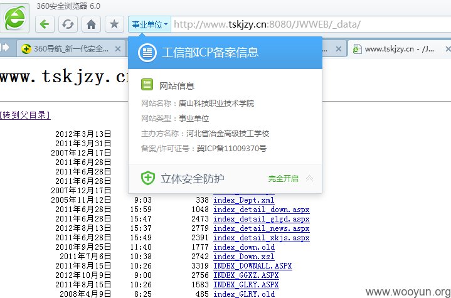Click the 网站类型 事业单位 value
Image resolution: width=451 pixels, height=298 pixels.
tap(194, 119)
